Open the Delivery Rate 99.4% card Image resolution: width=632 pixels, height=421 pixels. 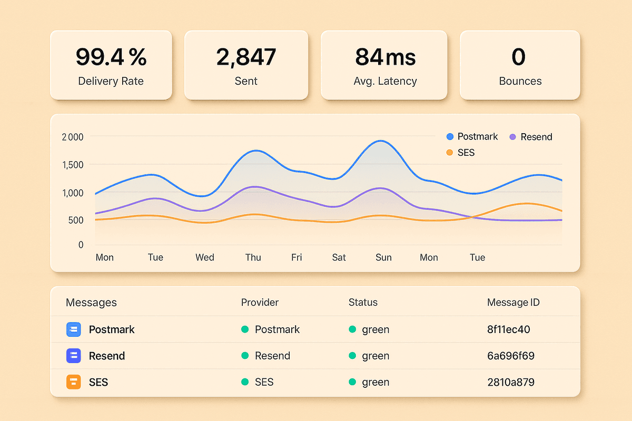(111, 65)
